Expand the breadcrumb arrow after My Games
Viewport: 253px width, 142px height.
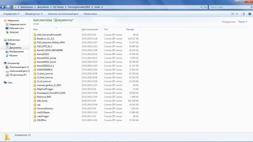(66, 7)
